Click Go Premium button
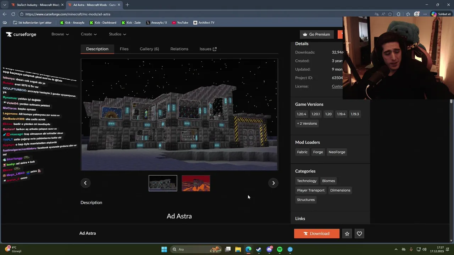 point(317,34)
